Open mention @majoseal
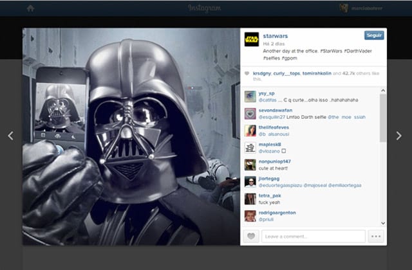 coord(315,185)
